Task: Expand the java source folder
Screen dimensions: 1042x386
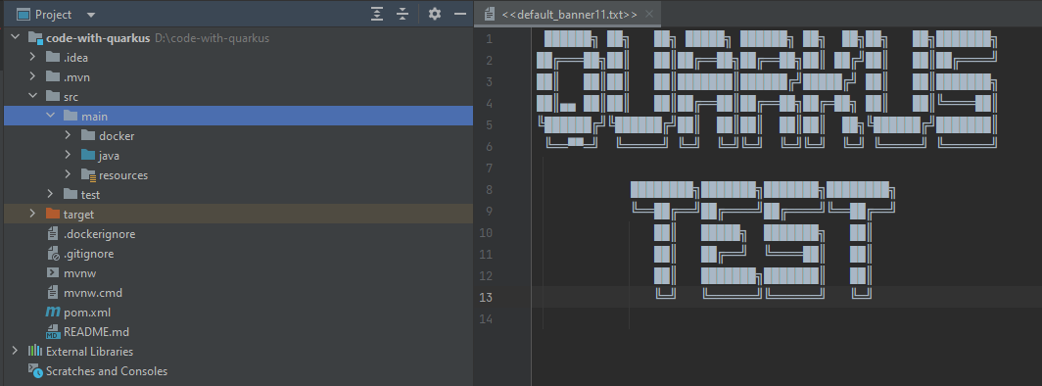Action: 68,156
